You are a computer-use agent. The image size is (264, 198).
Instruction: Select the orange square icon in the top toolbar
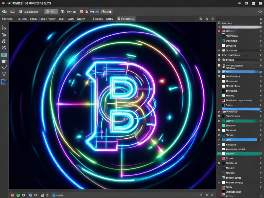[81, 12]
